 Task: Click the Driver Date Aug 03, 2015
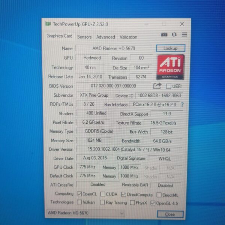pyautogui.click(x=95, y=158)
